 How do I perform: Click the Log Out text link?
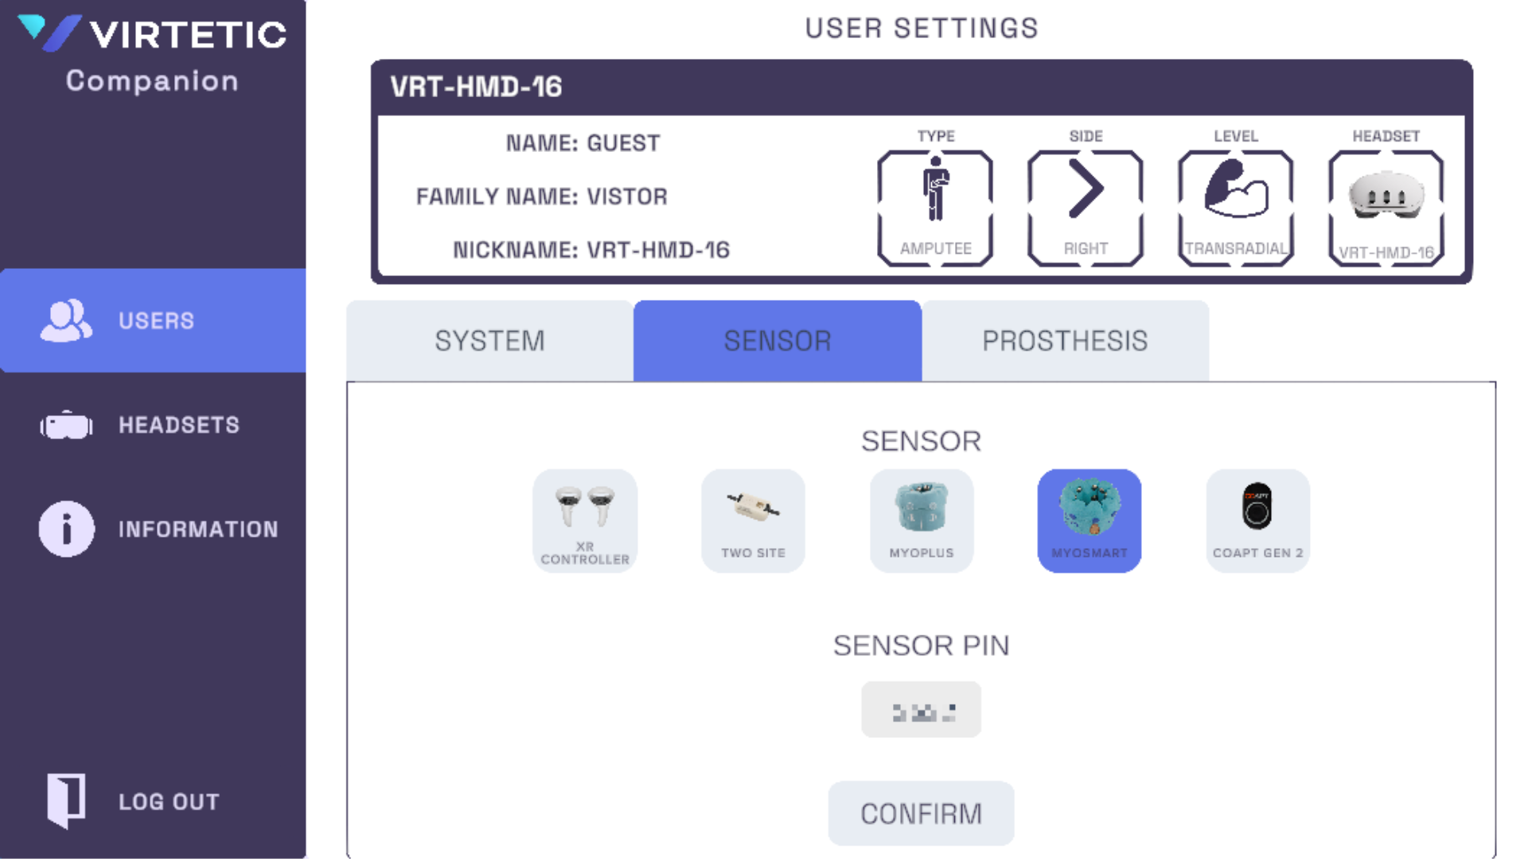tap(169, 802)
